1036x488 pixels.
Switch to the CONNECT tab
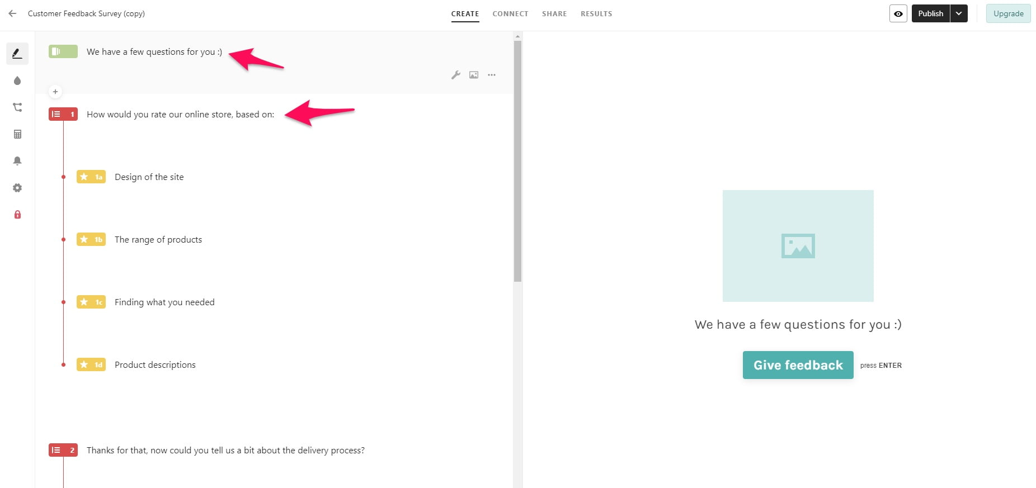(x=510, y=14)
